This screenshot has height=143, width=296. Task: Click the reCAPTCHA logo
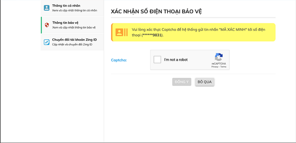click(219, 57)
